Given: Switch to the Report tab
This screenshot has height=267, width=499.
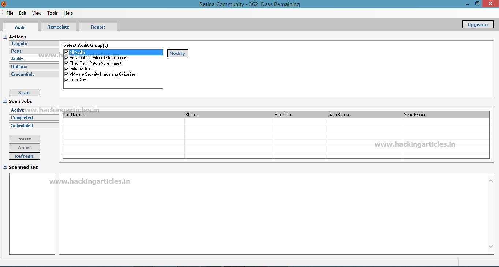Looking at the screenshot, I should coord(98,27).
